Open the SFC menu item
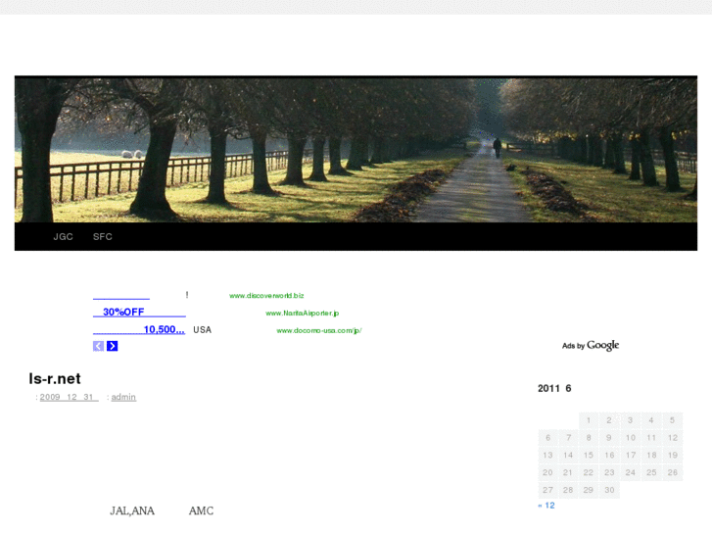The width and height of the screenshot is (712, 534). coord(103,236)
